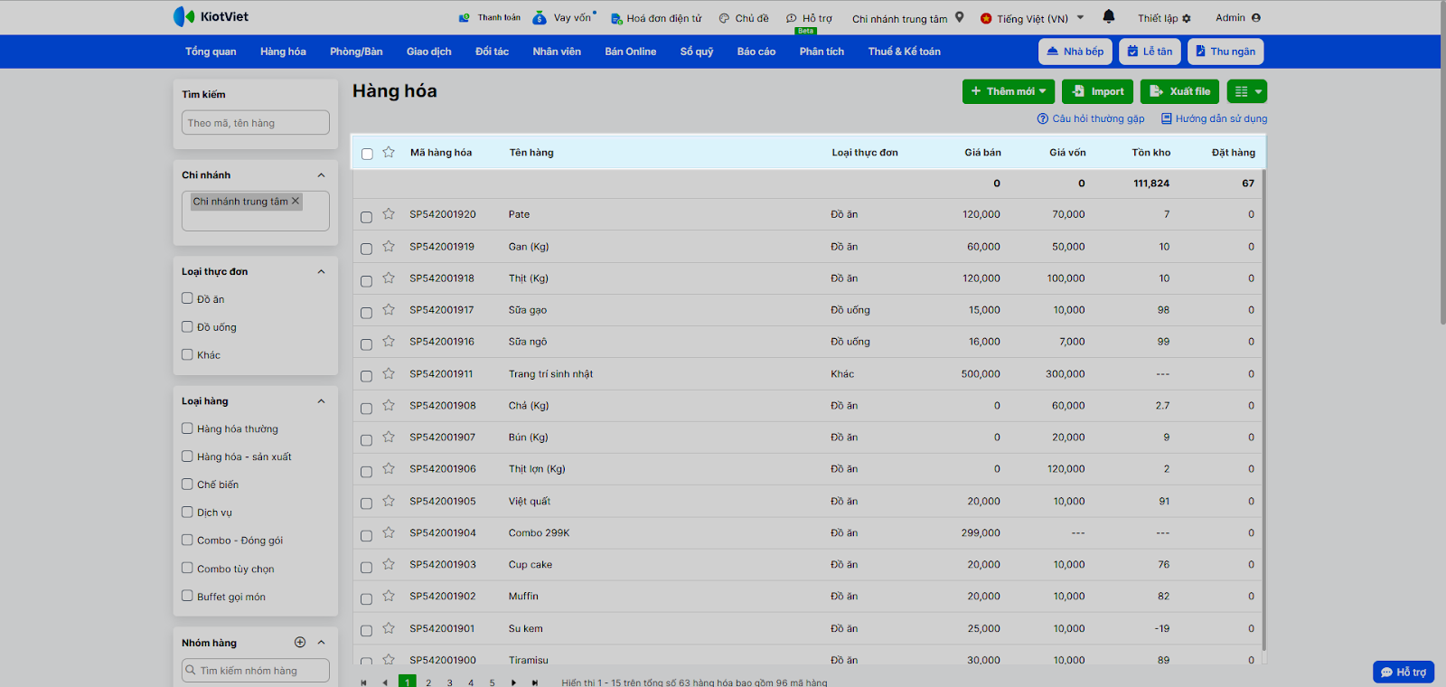
Task: Go to the previous page arrow
Action: point(385,682)
